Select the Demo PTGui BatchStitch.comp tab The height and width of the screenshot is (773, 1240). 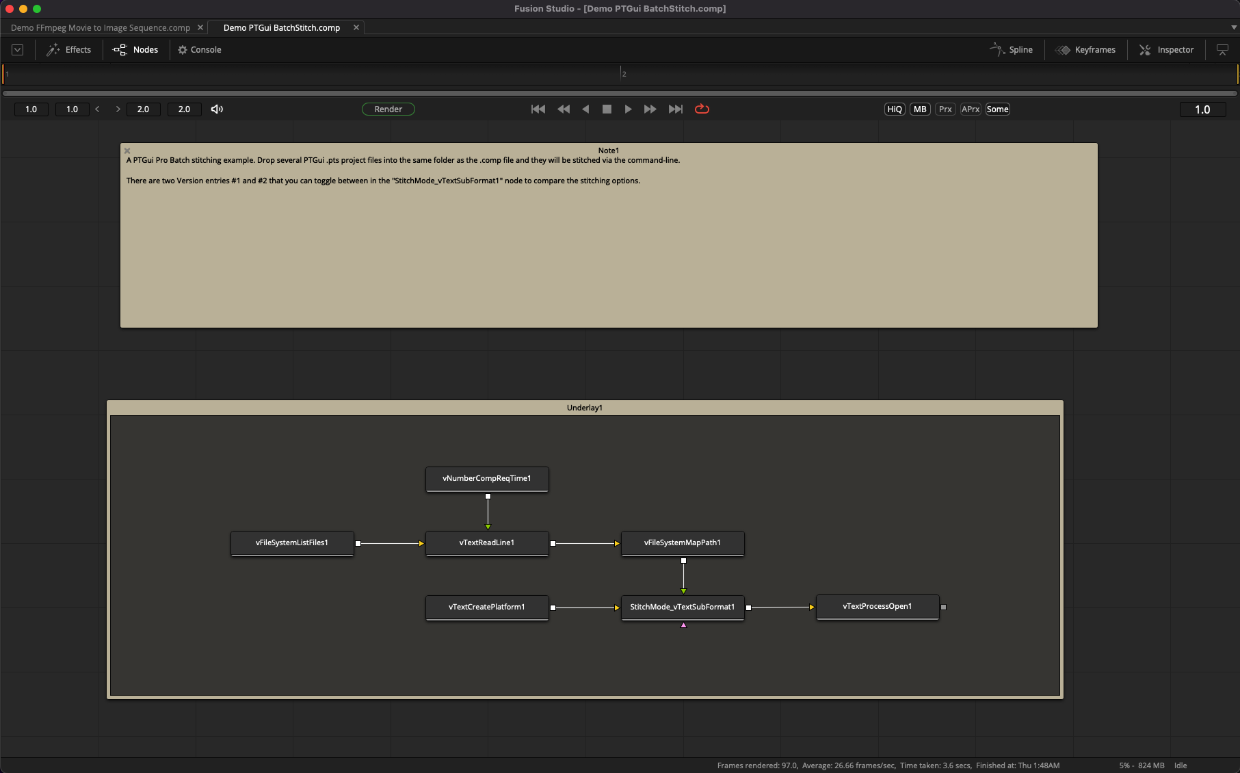coord(282,28)
